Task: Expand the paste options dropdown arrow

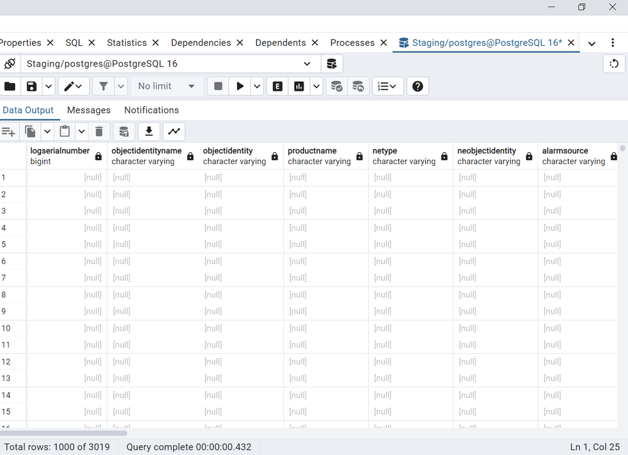Action: coord(81,131)
